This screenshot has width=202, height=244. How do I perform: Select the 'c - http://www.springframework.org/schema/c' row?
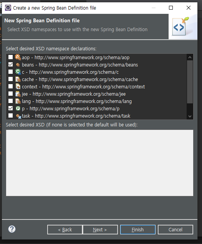pyautogui.click(x=70, y=72)
